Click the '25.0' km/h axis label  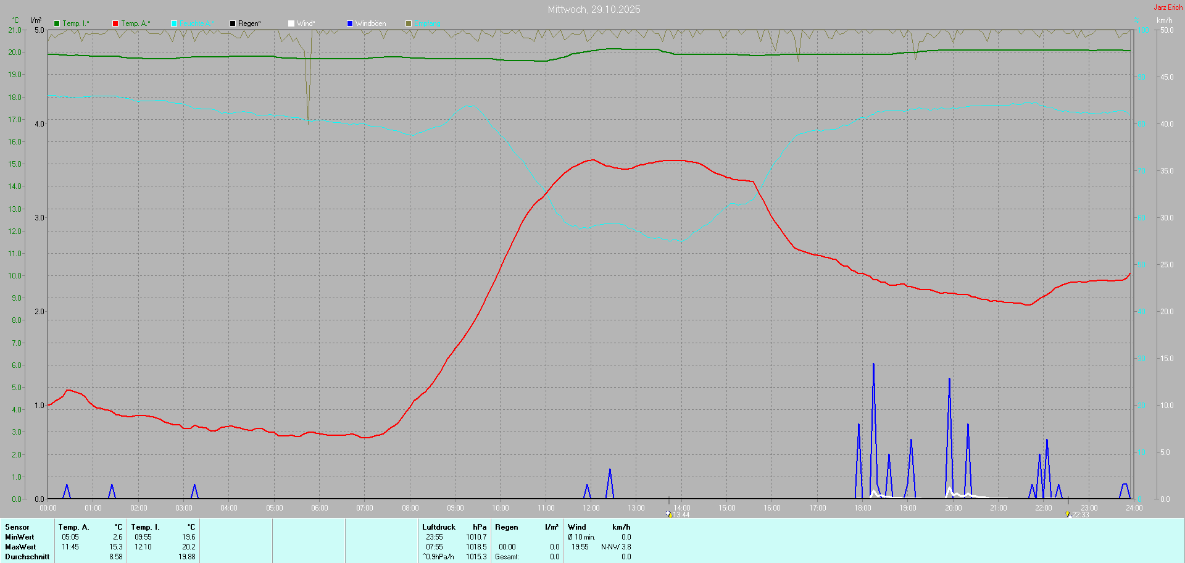pos(1167,265)
